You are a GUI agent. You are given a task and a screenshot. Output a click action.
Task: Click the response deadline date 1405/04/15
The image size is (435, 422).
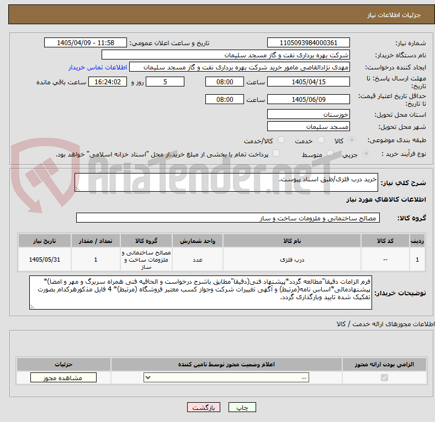[x=308, y=82]
